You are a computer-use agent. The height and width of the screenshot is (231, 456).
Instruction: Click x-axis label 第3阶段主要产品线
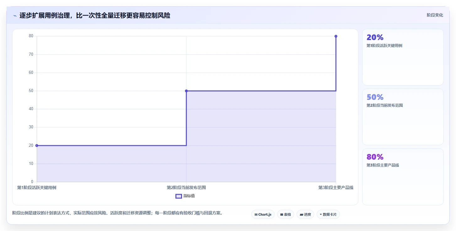point(336,188)
